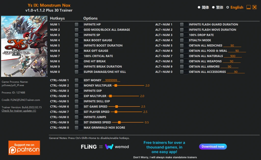
Task: Toggle Infinite Jumps option
Action: [x=77, y=117]
